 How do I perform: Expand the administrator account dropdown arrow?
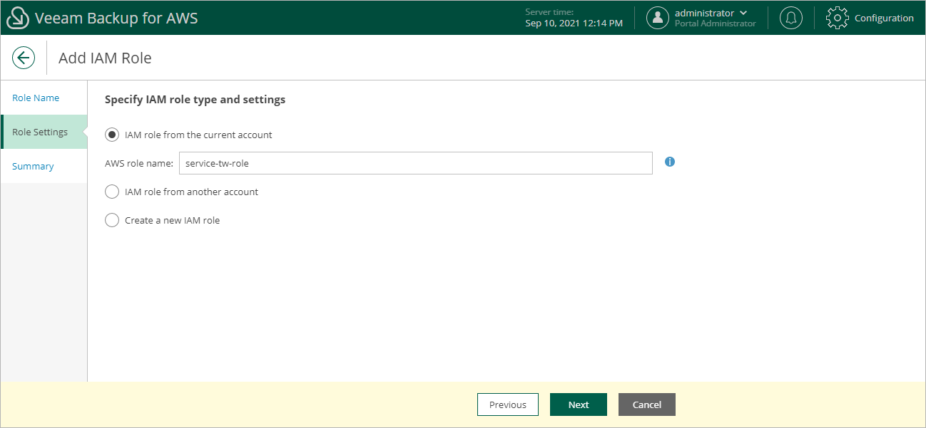[744, 13]
